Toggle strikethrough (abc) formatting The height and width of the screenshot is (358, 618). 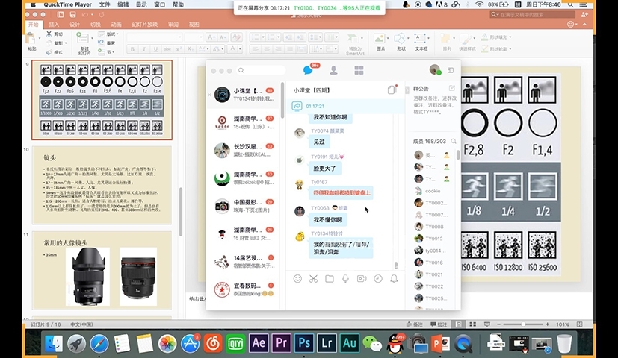(x=167, y=49)
